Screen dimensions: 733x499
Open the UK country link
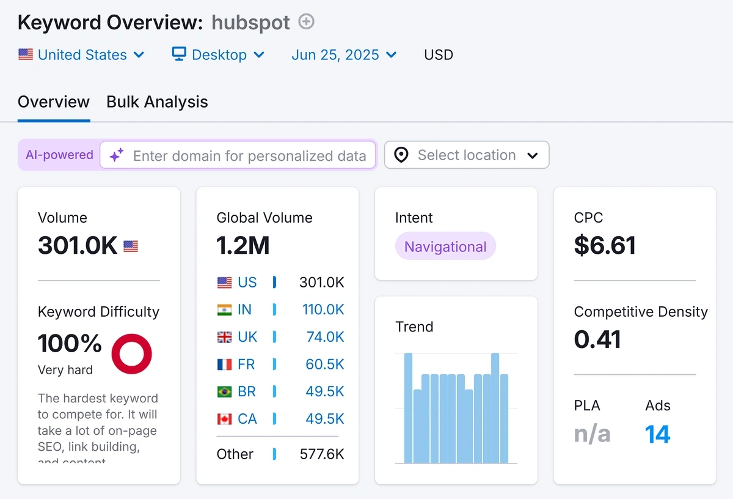pyautogui.click(x=247, y=337)
